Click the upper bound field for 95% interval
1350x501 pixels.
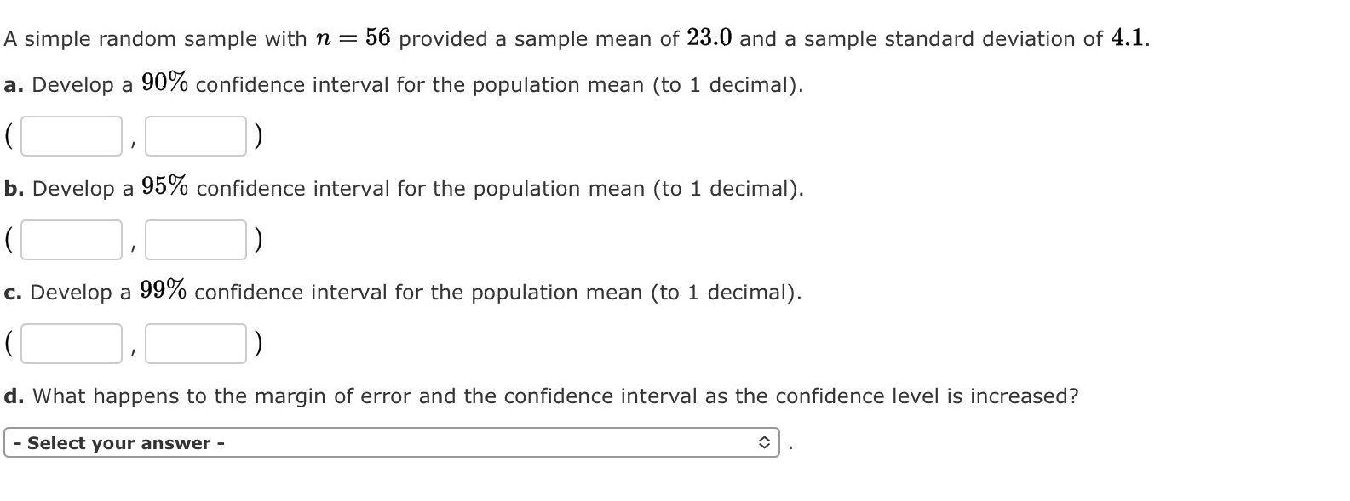tap(195, 240)
